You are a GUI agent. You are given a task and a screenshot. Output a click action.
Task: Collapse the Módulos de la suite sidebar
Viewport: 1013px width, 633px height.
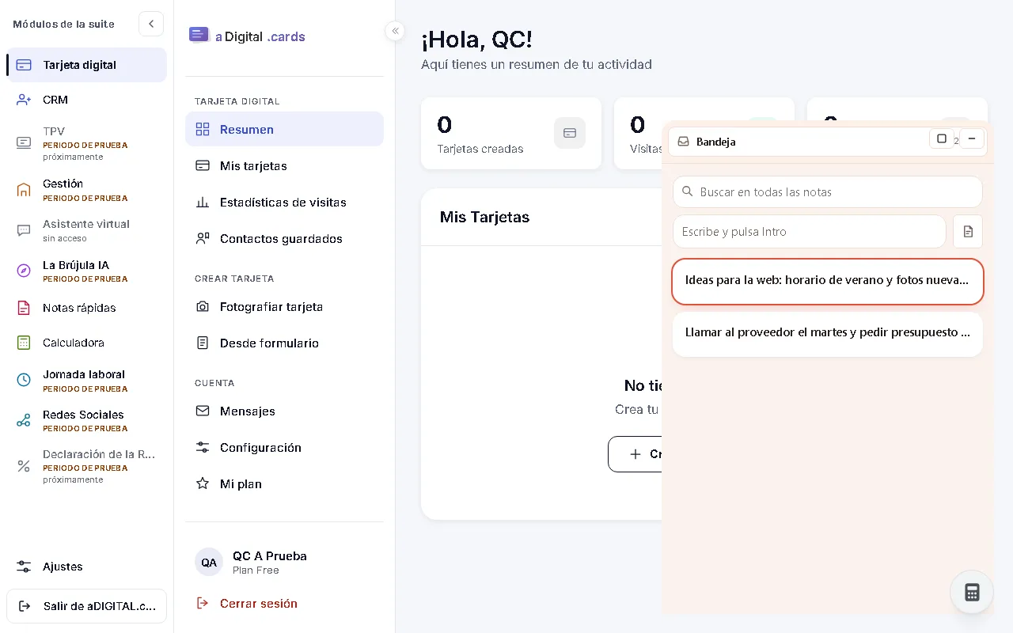click(151, 24)
